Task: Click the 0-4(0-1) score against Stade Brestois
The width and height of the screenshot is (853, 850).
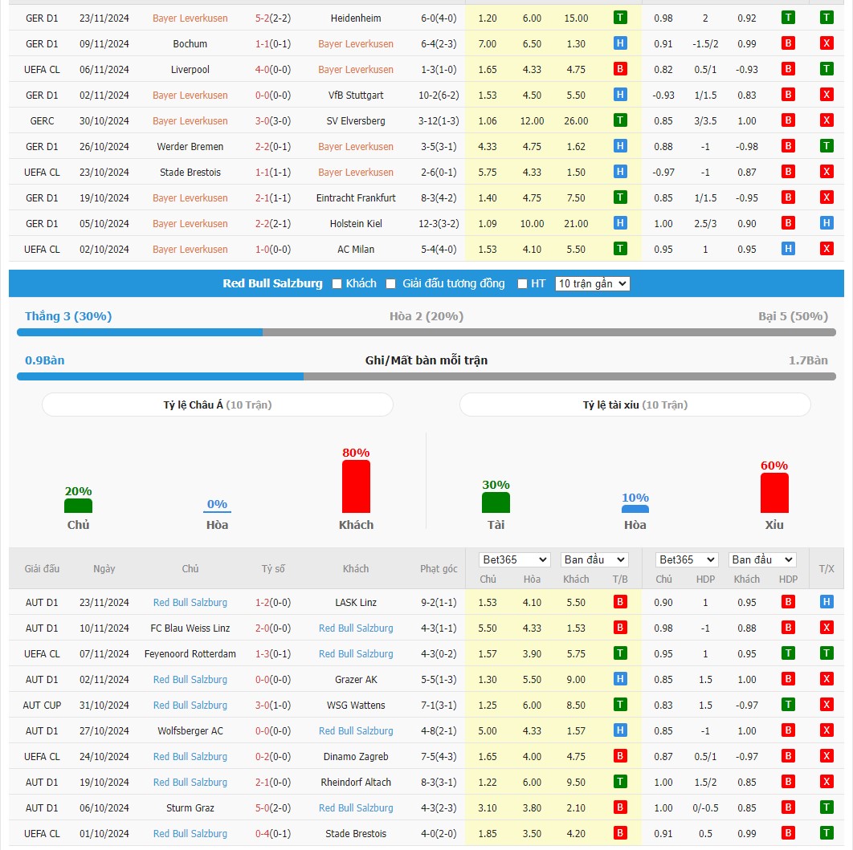Action: pos(273,834)
